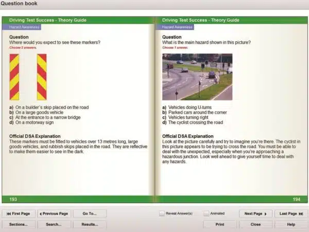Click right page 'Official DSA Explanation' heading

point(188,136)
